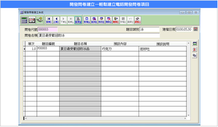Image resolution: width=218 pixels, height=127 pixels.
Task: Click the modify (修改) toolbar icon
Action: 102,20
